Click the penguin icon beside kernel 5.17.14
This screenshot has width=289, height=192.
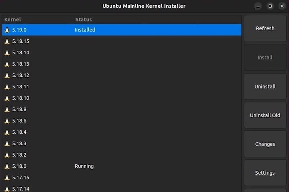(7, 189)
